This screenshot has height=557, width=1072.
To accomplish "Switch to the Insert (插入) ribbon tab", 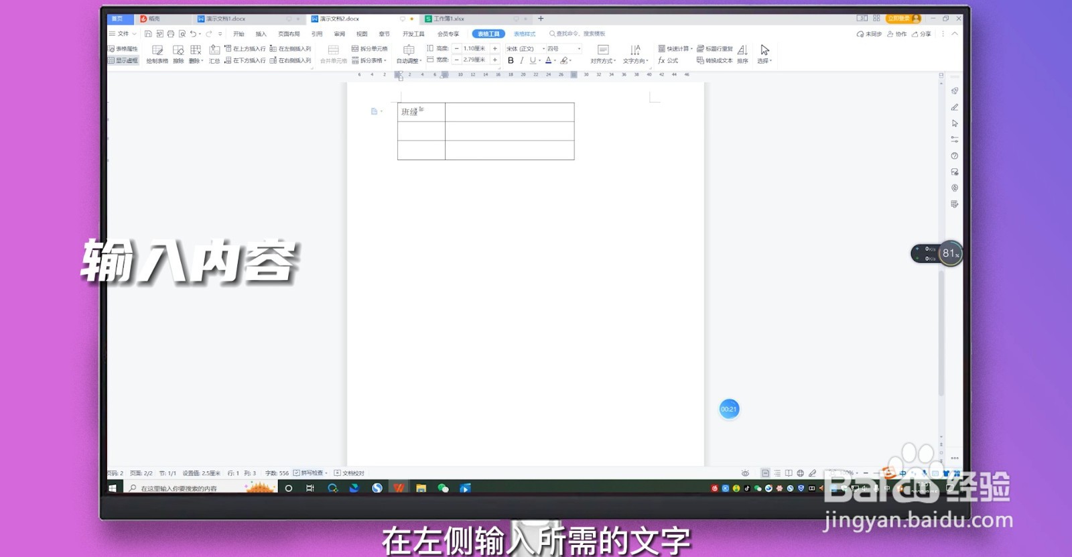I will pyautogui.click(x=261, y=34).
